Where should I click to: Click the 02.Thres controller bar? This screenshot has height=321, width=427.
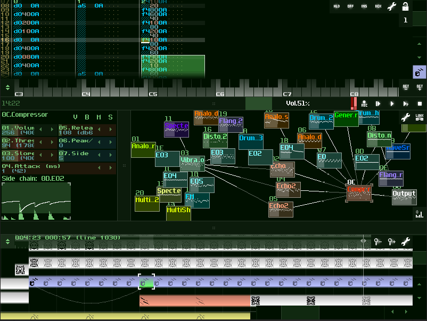29,142
